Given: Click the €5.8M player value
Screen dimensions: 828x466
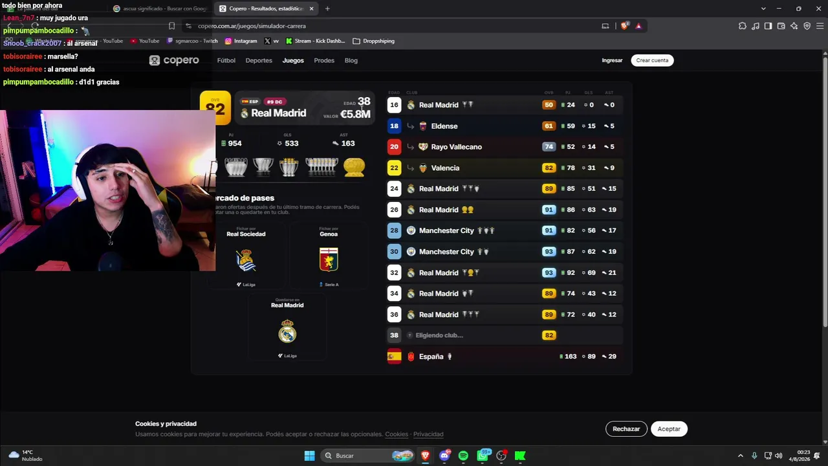Looking at the screenshot, I should coord(355,115).
